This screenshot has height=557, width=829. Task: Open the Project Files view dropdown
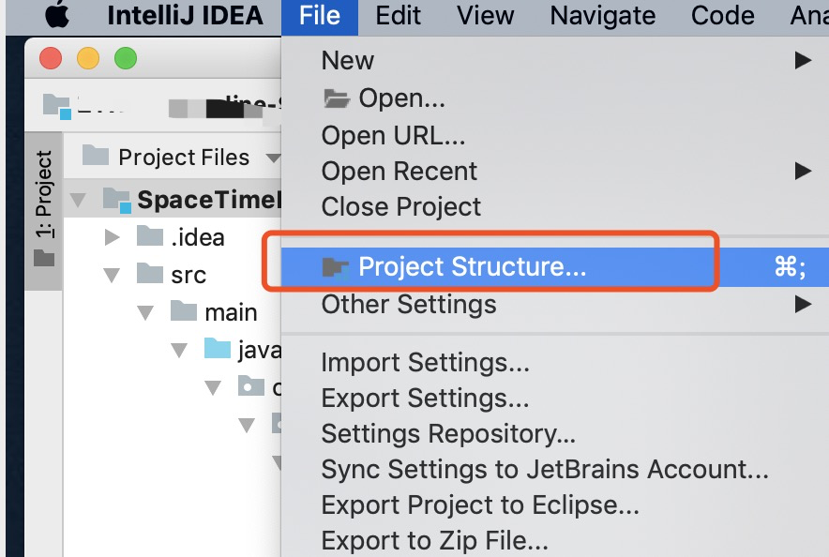click(273, 158)
